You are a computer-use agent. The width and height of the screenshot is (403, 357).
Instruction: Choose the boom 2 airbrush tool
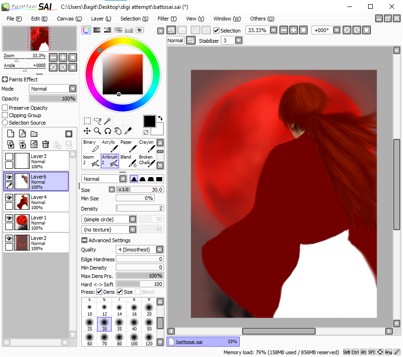[91, 161]
